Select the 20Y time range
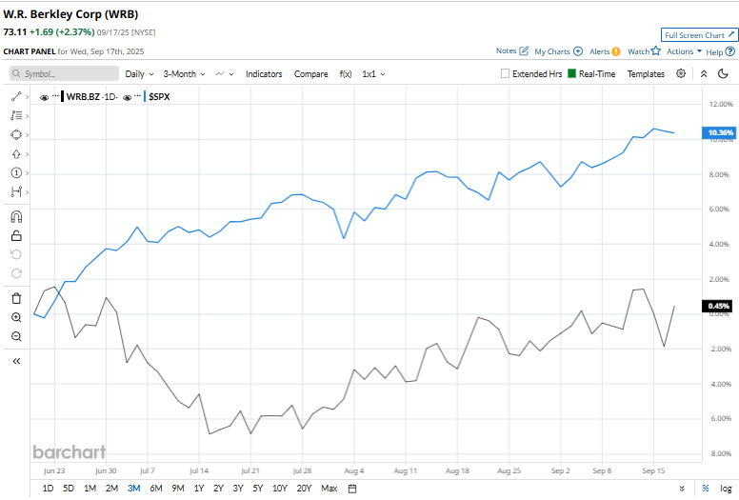 pos(304,489)
